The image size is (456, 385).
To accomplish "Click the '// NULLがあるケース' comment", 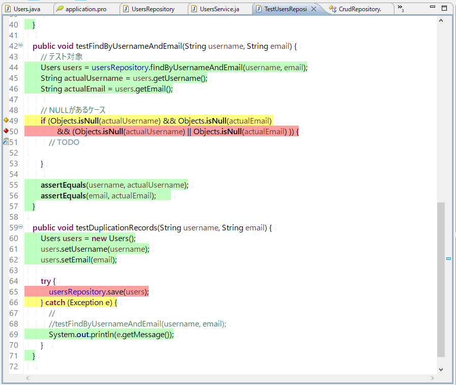I will pos(73,110).
